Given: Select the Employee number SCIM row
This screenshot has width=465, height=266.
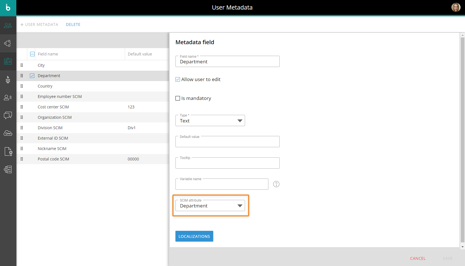Looking at the screenshot, I should pyautogui.click(x=93, y=97).
